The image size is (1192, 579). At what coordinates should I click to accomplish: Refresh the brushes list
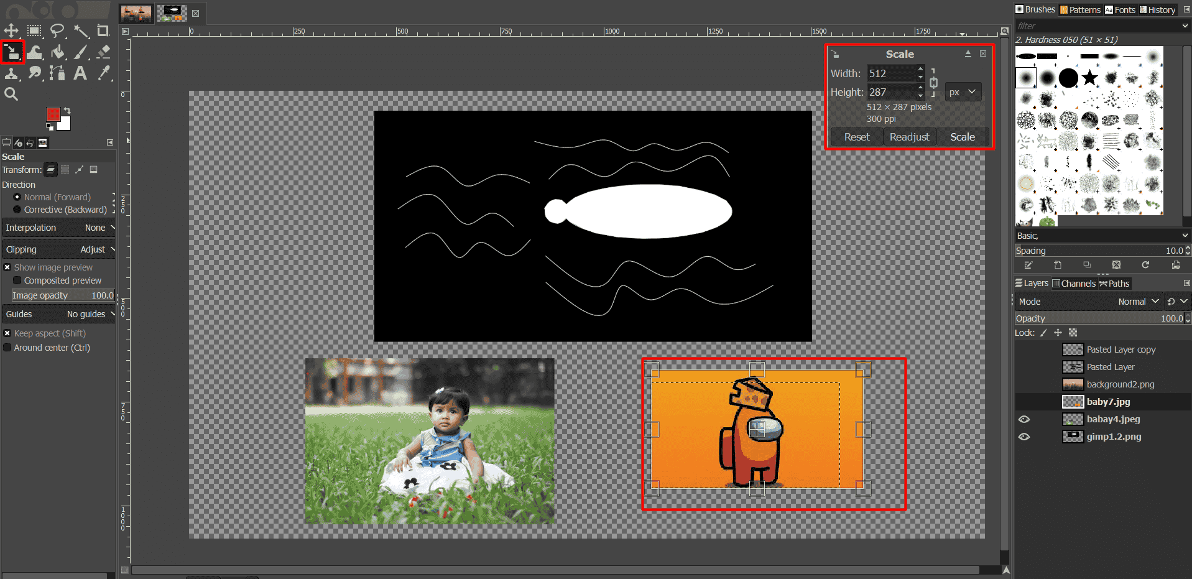pyautogui.click(x=1145, y=265)
